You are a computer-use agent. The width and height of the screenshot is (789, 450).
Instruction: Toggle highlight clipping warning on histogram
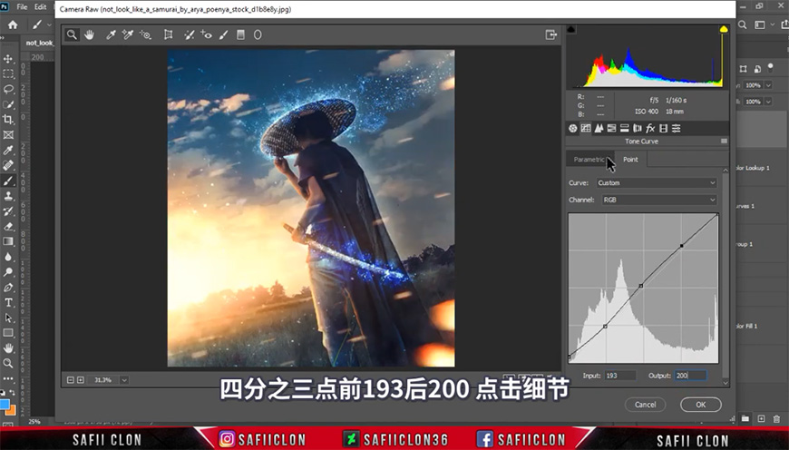(x=724, y=29)
